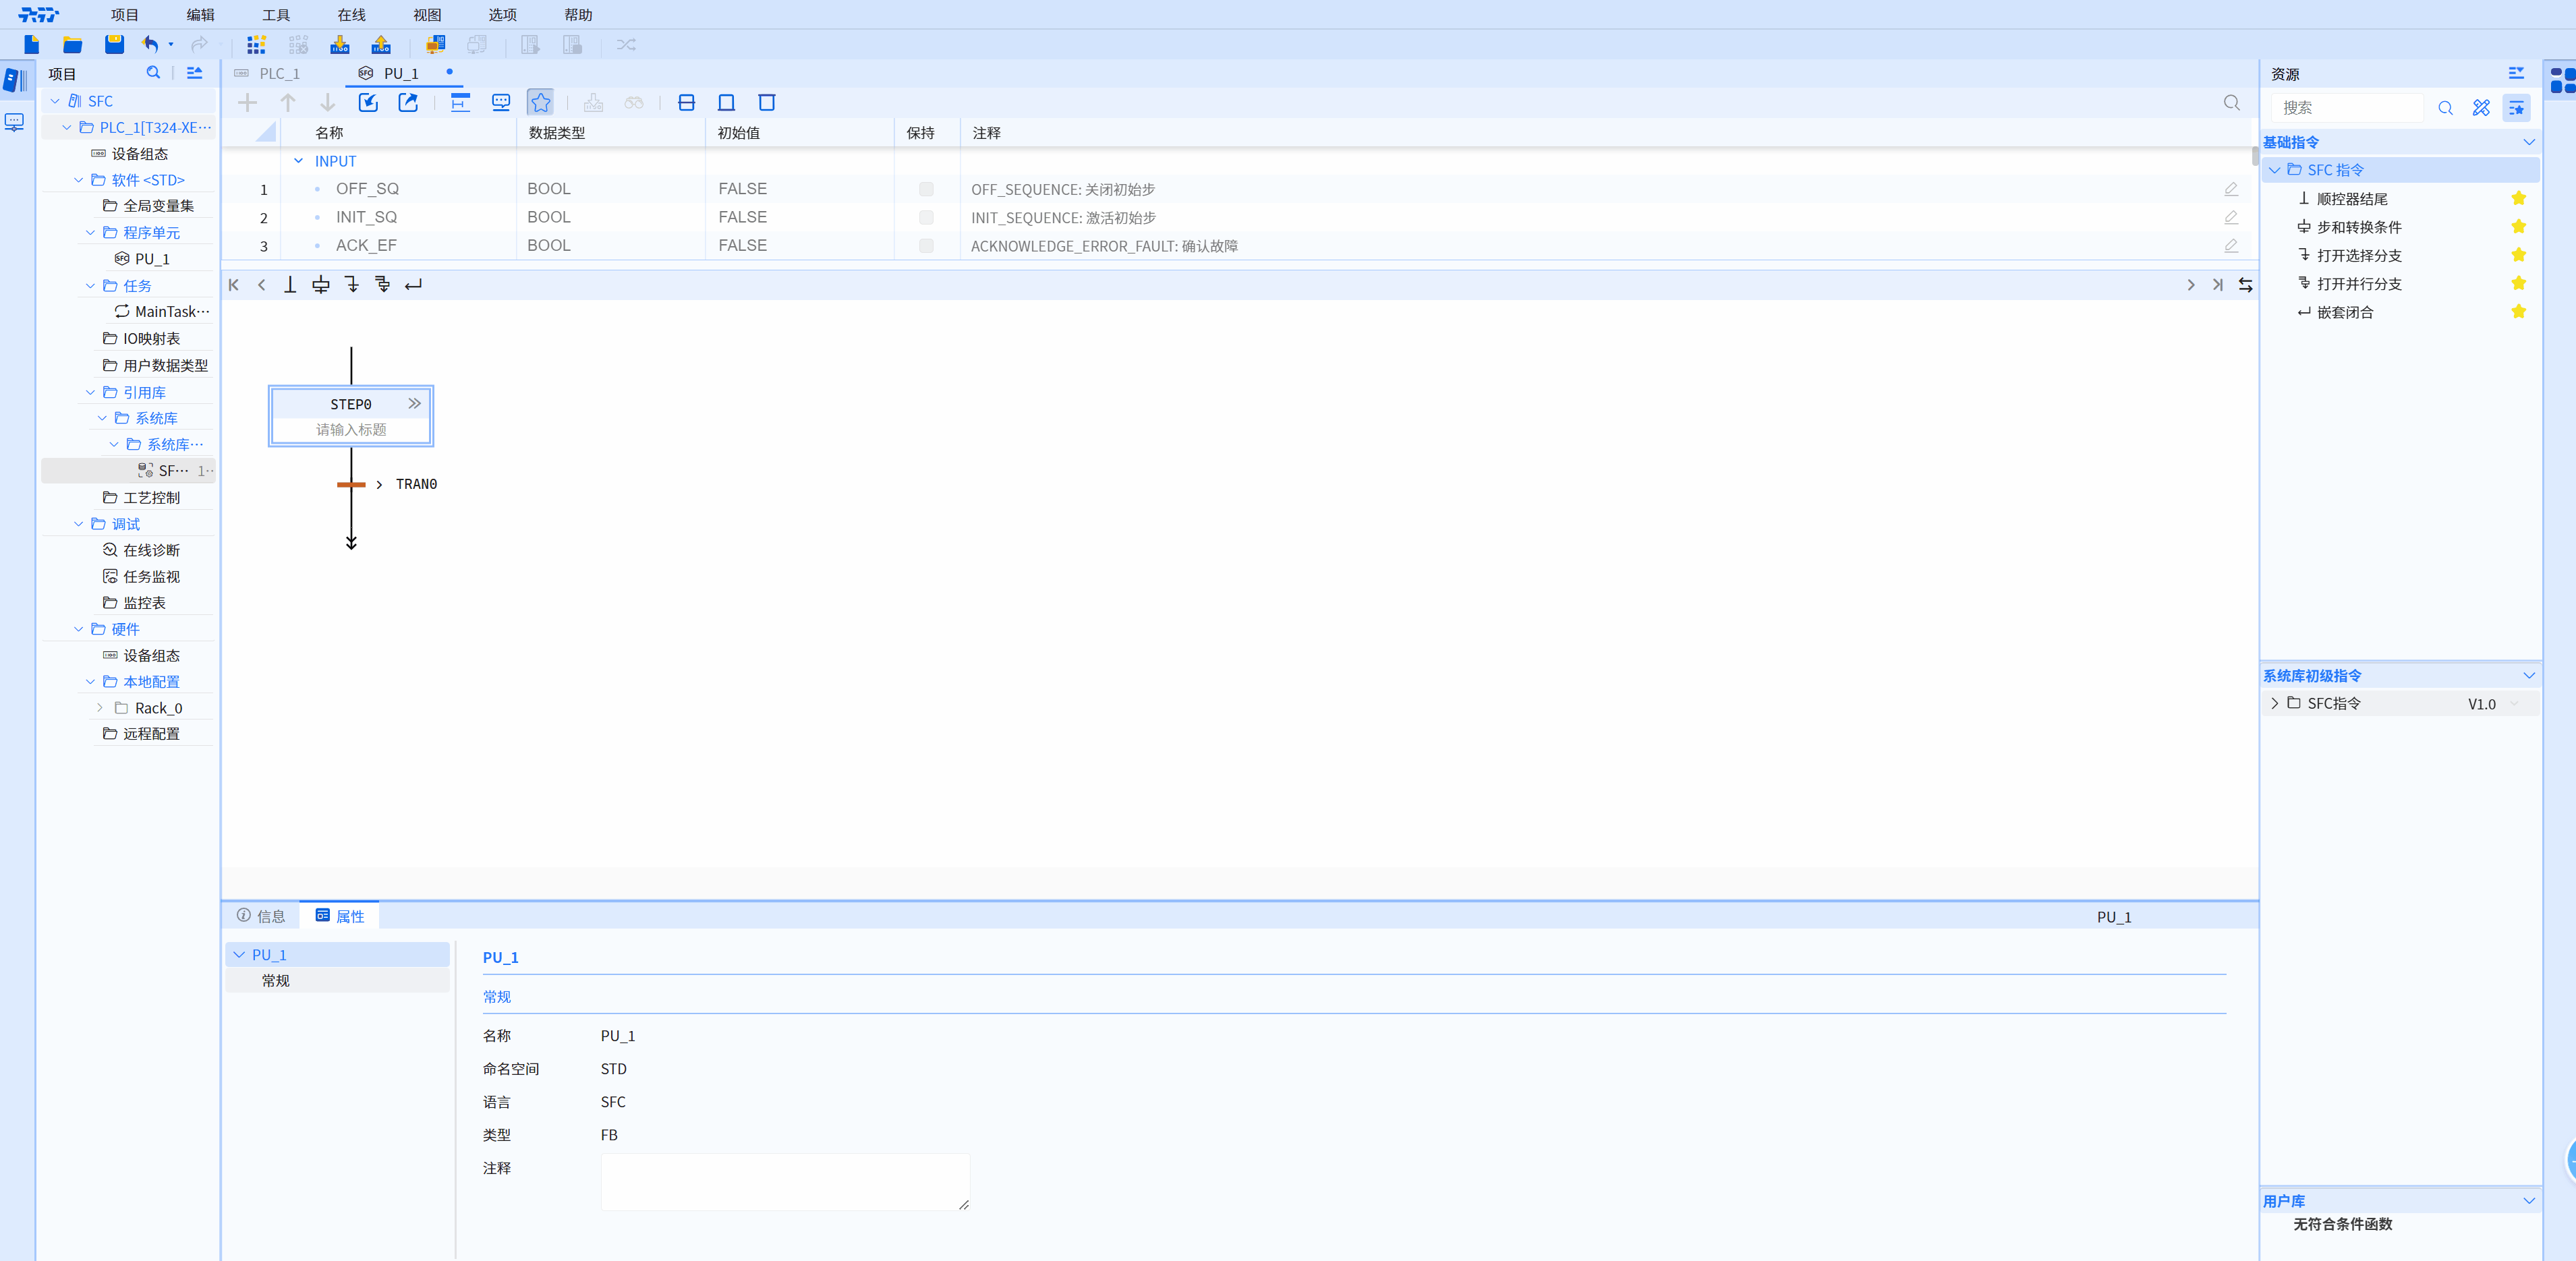Viewport: 2576px width, 1261px height.
Task: Click the search icon in resource panel
Action: tap(2445, 108)
